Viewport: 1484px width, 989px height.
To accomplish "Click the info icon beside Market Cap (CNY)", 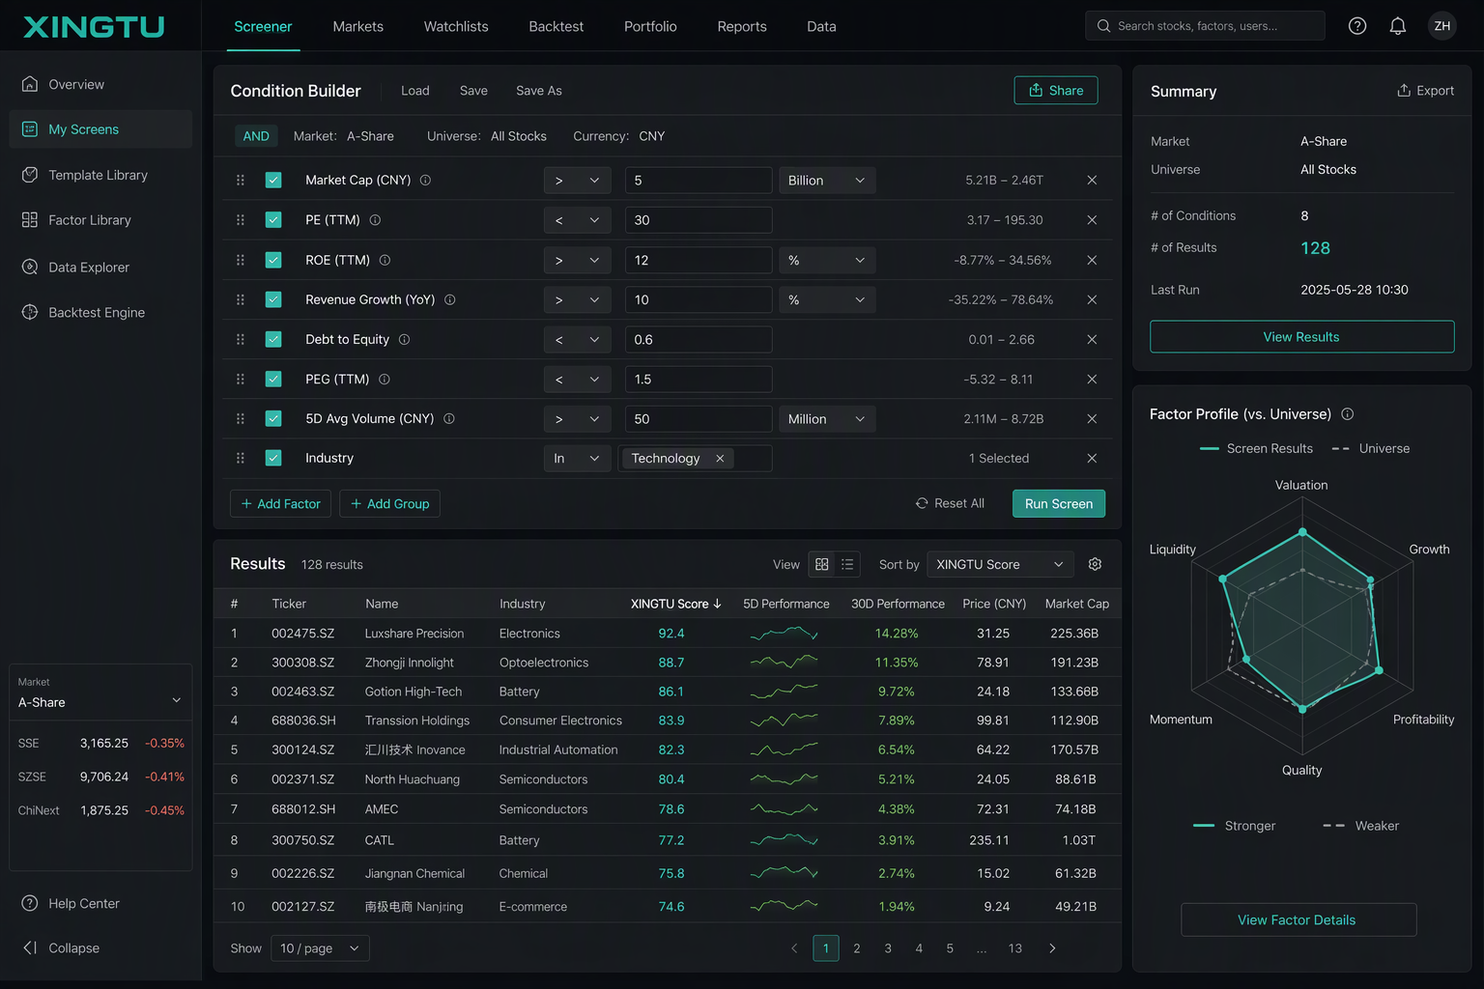I will [x=425, y=181].
